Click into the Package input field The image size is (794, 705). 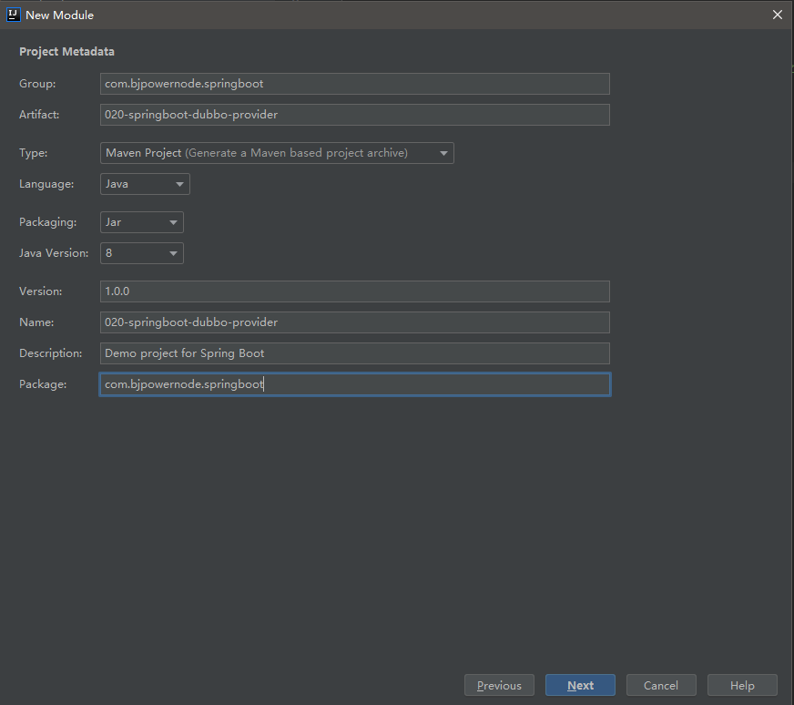pos(354,384)
